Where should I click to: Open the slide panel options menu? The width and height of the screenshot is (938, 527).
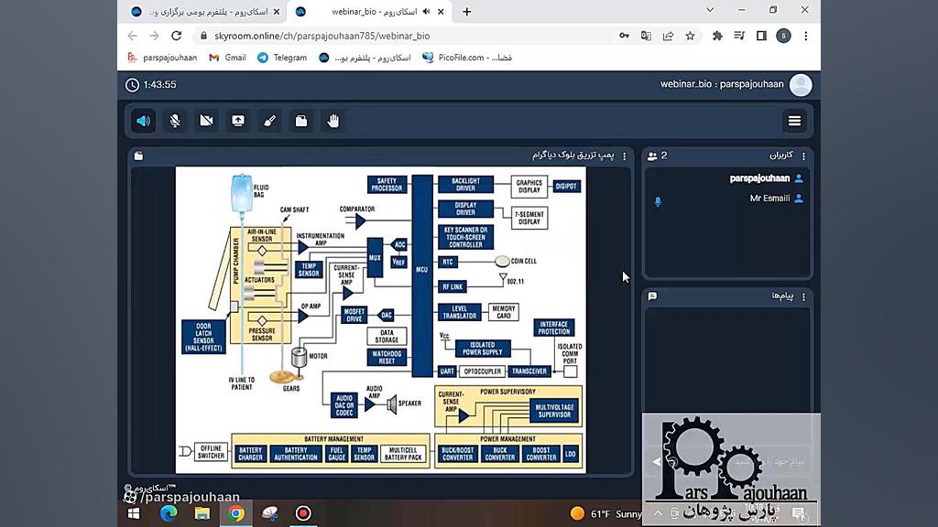[625, 156]
